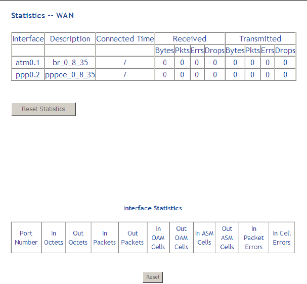Click the Connected Time value for ppp0.2
The height and width of the screenshot is (284, 307).
click(125, 75)
